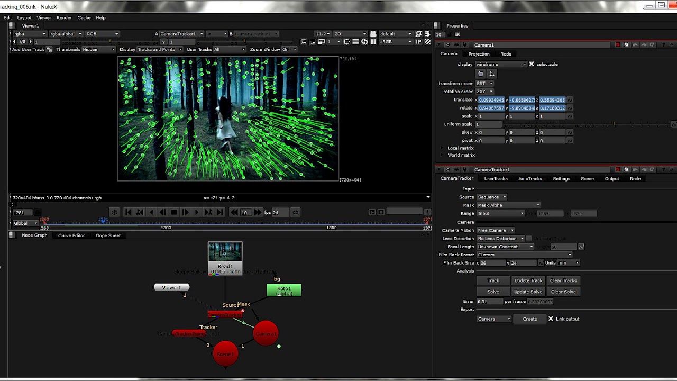Open the Projection tab of Camera1
This screenshot has height=381, width=677.
(479, 54)
